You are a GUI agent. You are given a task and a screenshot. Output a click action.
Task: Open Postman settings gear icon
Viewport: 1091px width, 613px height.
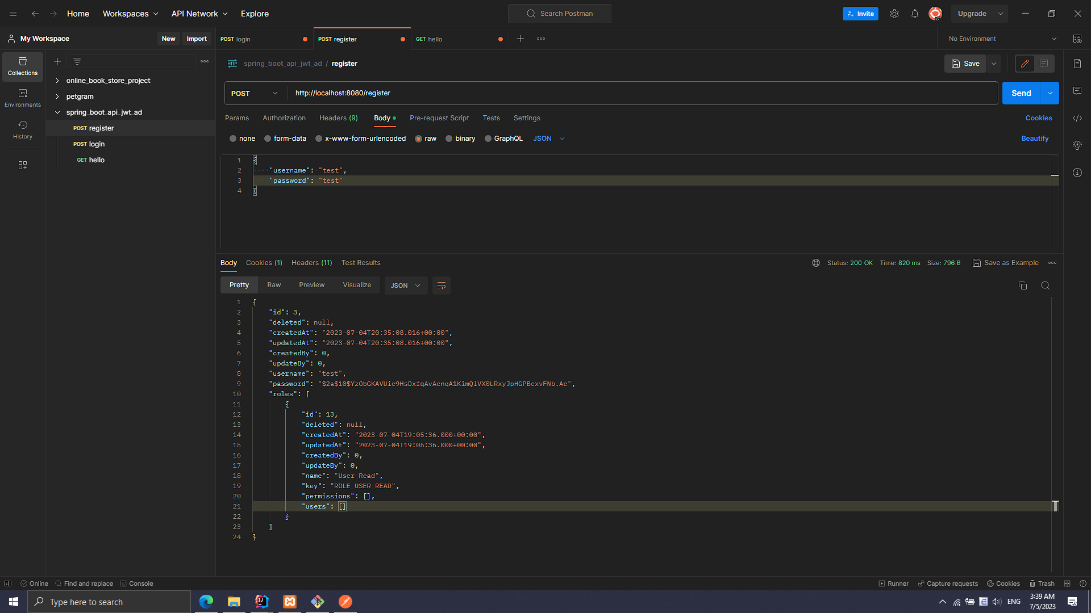click(x=894, y=14)
